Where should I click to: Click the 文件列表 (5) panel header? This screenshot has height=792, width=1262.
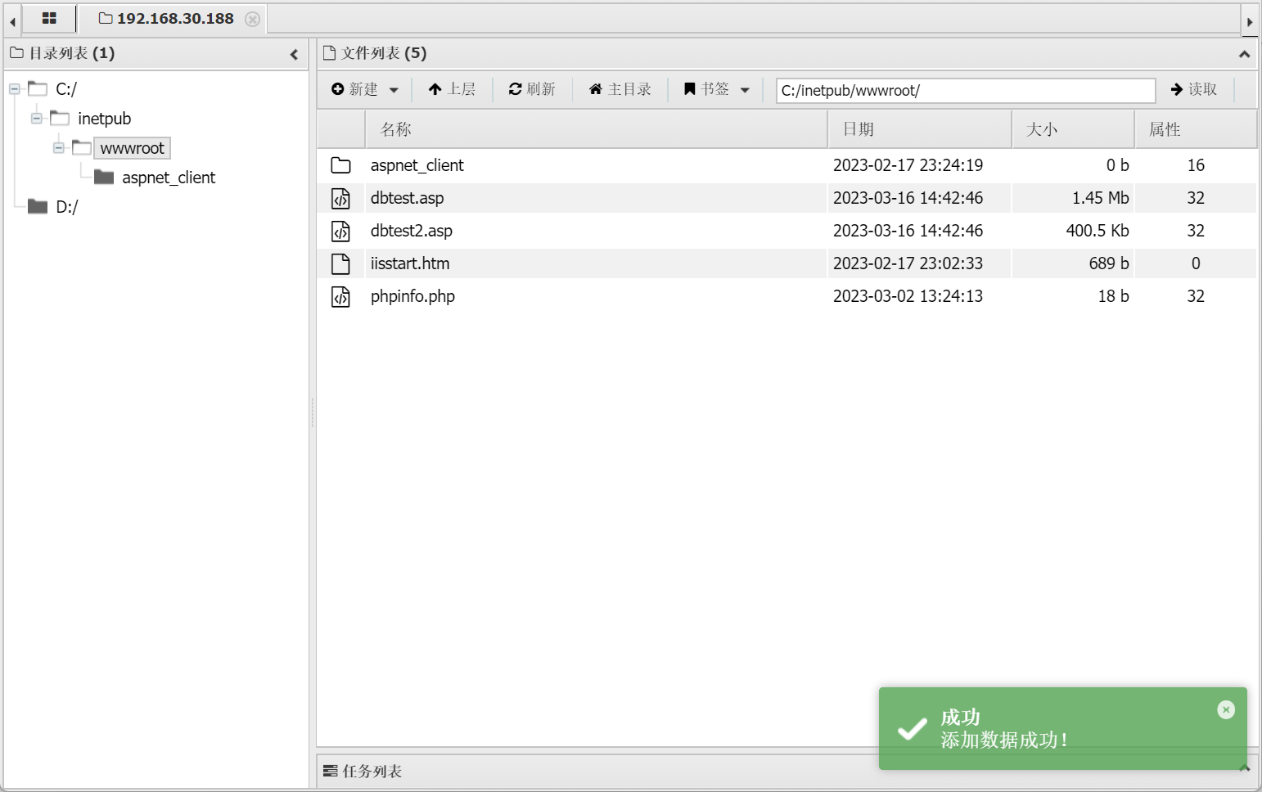tap(786, 53)
